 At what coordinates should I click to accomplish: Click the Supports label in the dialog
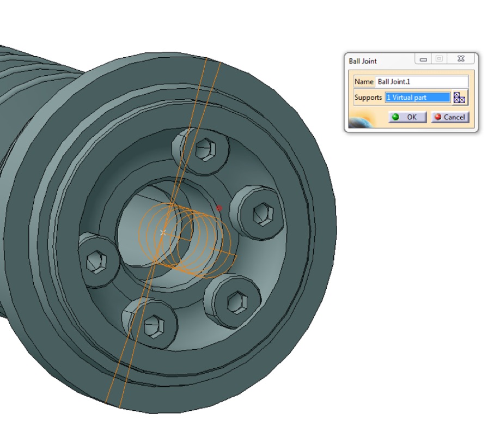click(368, 98)
